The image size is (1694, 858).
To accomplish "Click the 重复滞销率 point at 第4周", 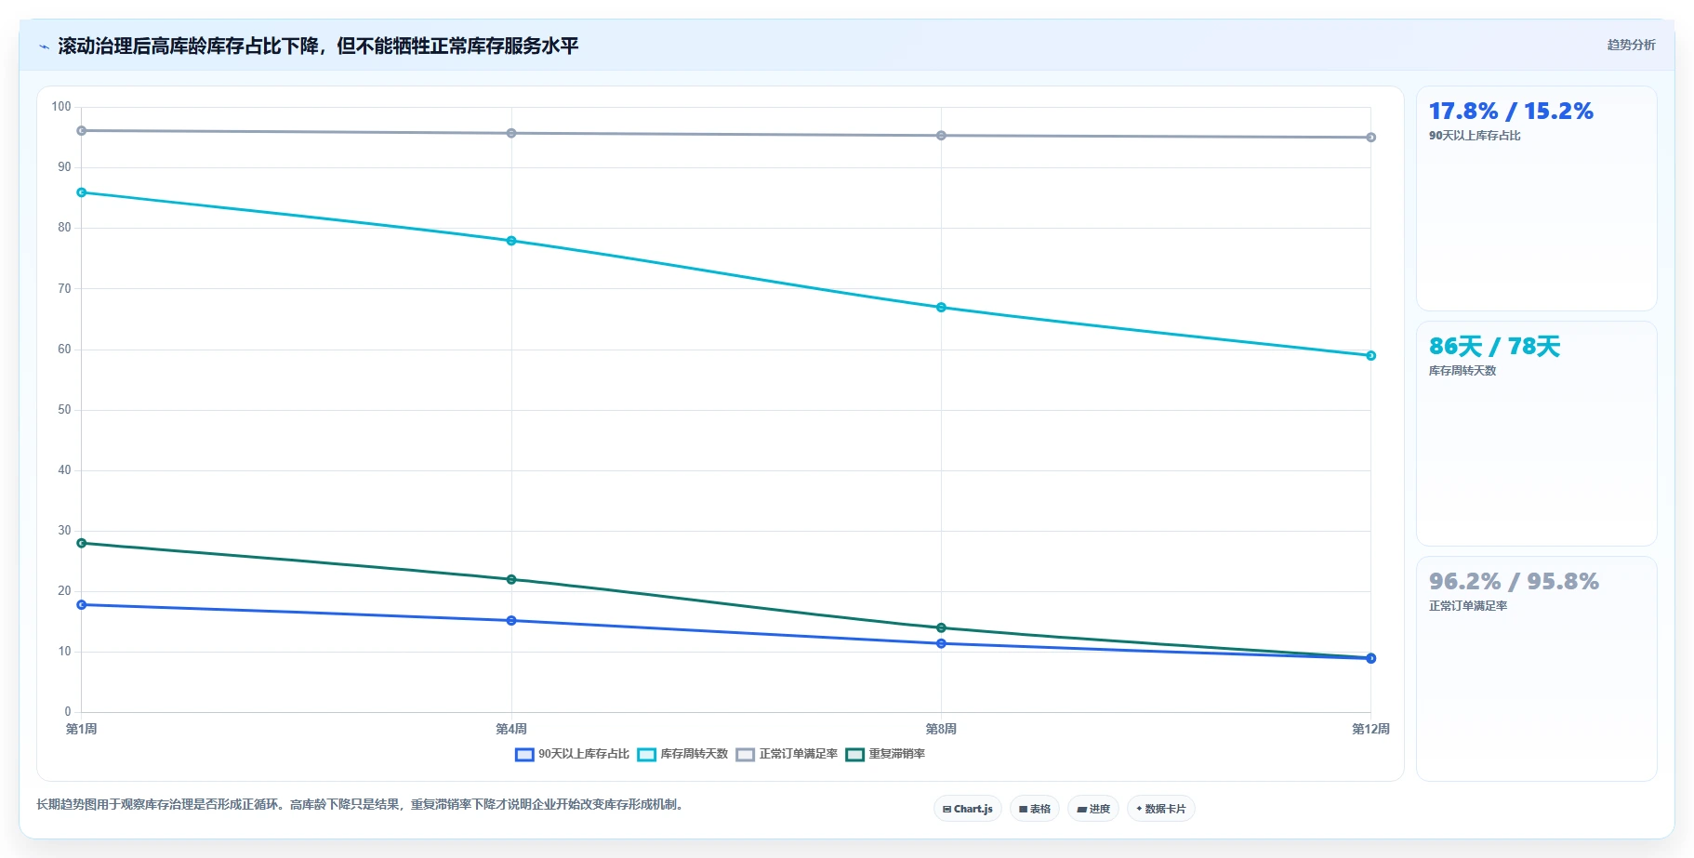I will coord(511,580).
